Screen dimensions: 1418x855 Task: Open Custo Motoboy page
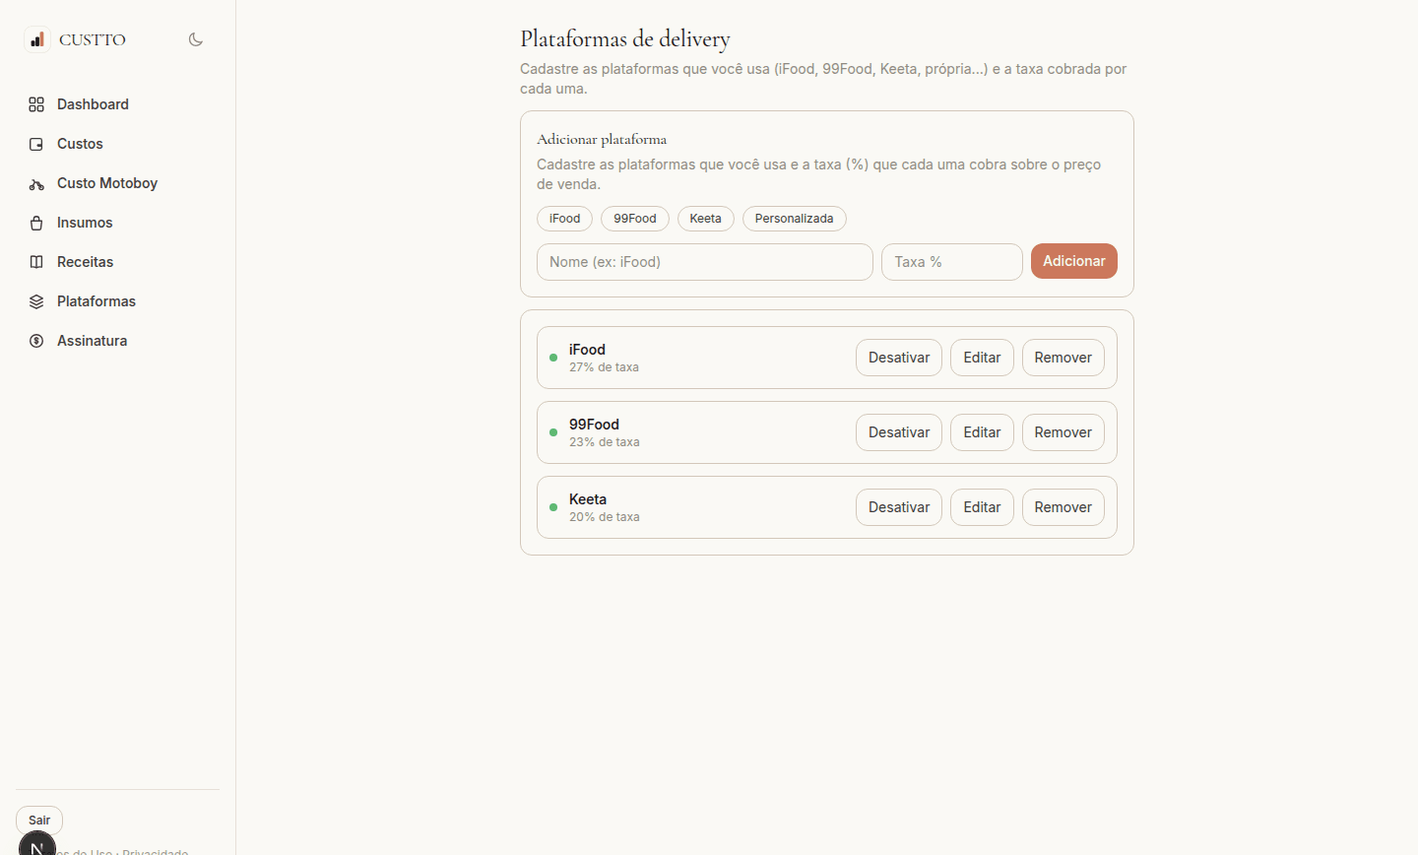(x=117, y=183)
